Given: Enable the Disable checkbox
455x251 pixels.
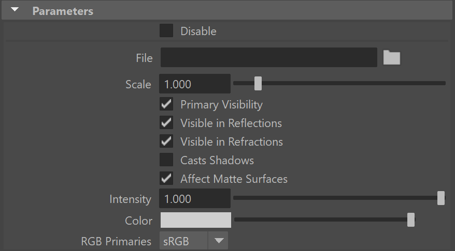Looking at the screenshot, I should click(166, 30).
